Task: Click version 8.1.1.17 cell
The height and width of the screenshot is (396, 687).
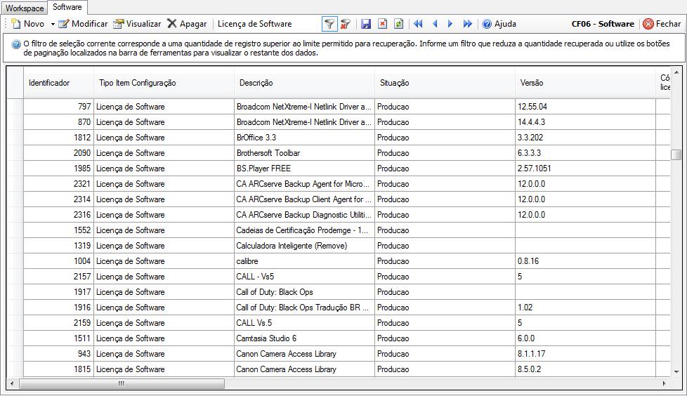Action: pos(585,353)
